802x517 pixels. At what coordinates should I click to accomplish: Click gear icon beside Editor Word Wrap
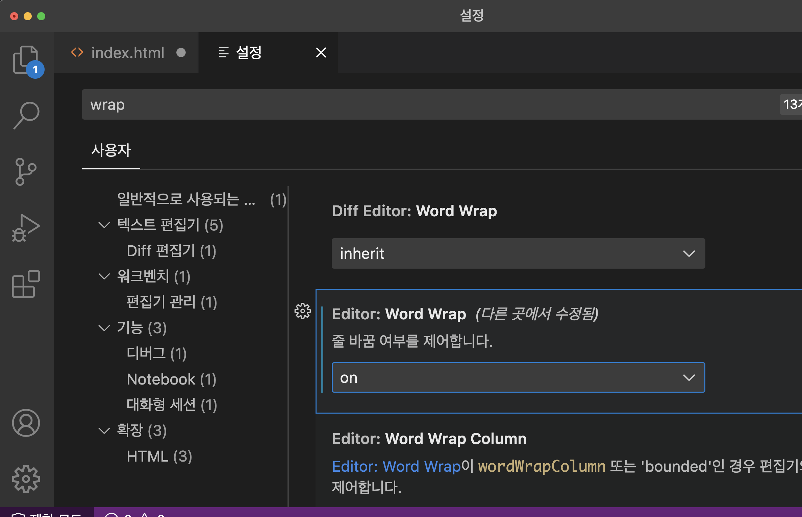pos(302,311)
